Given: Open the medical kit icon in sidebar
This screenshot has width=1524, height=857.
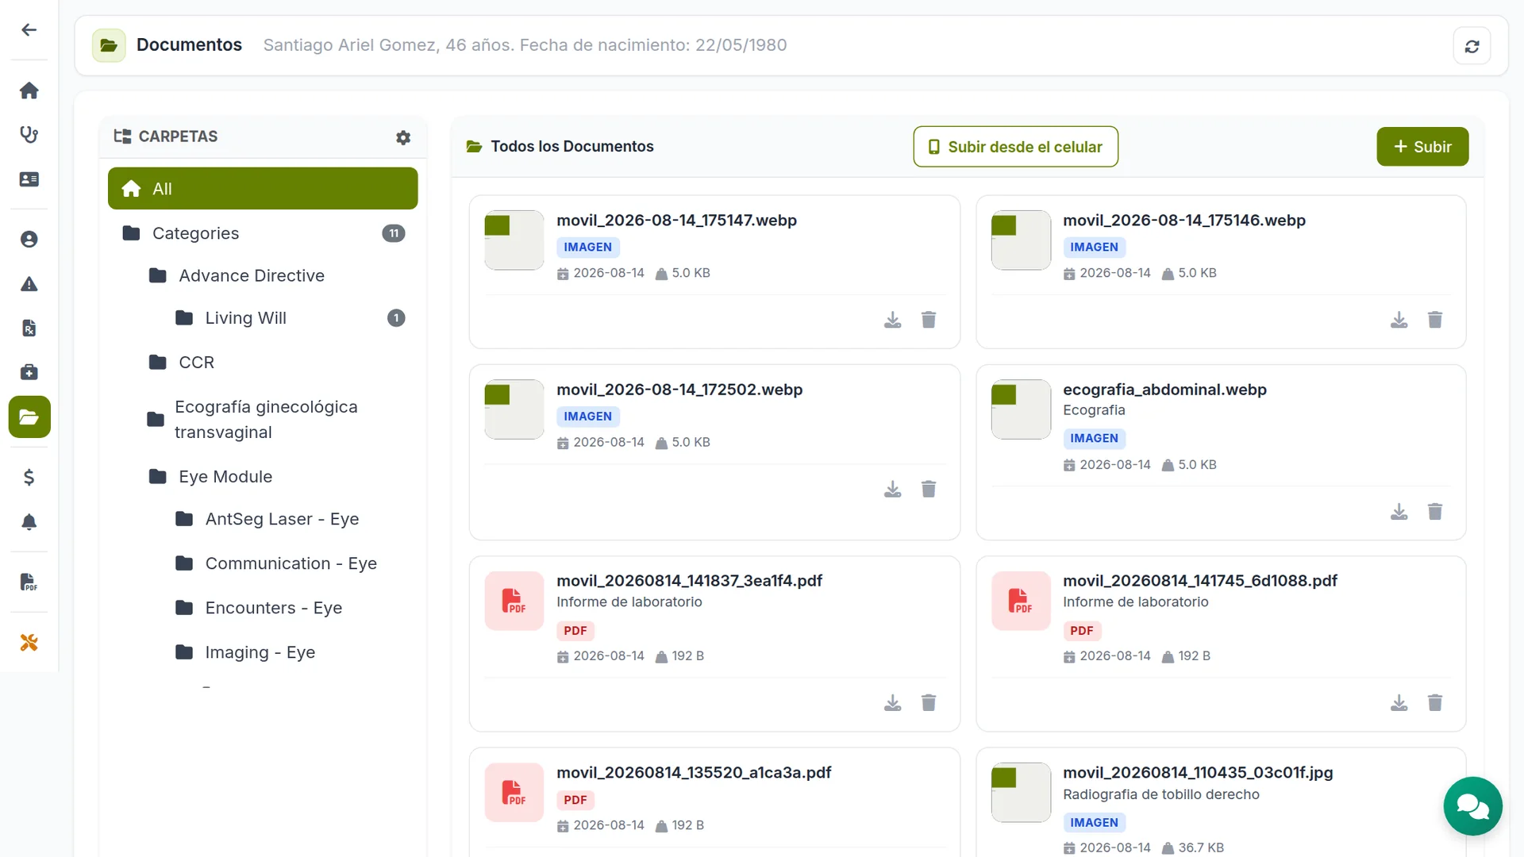Looking at the screenshot, I should 29,372.
